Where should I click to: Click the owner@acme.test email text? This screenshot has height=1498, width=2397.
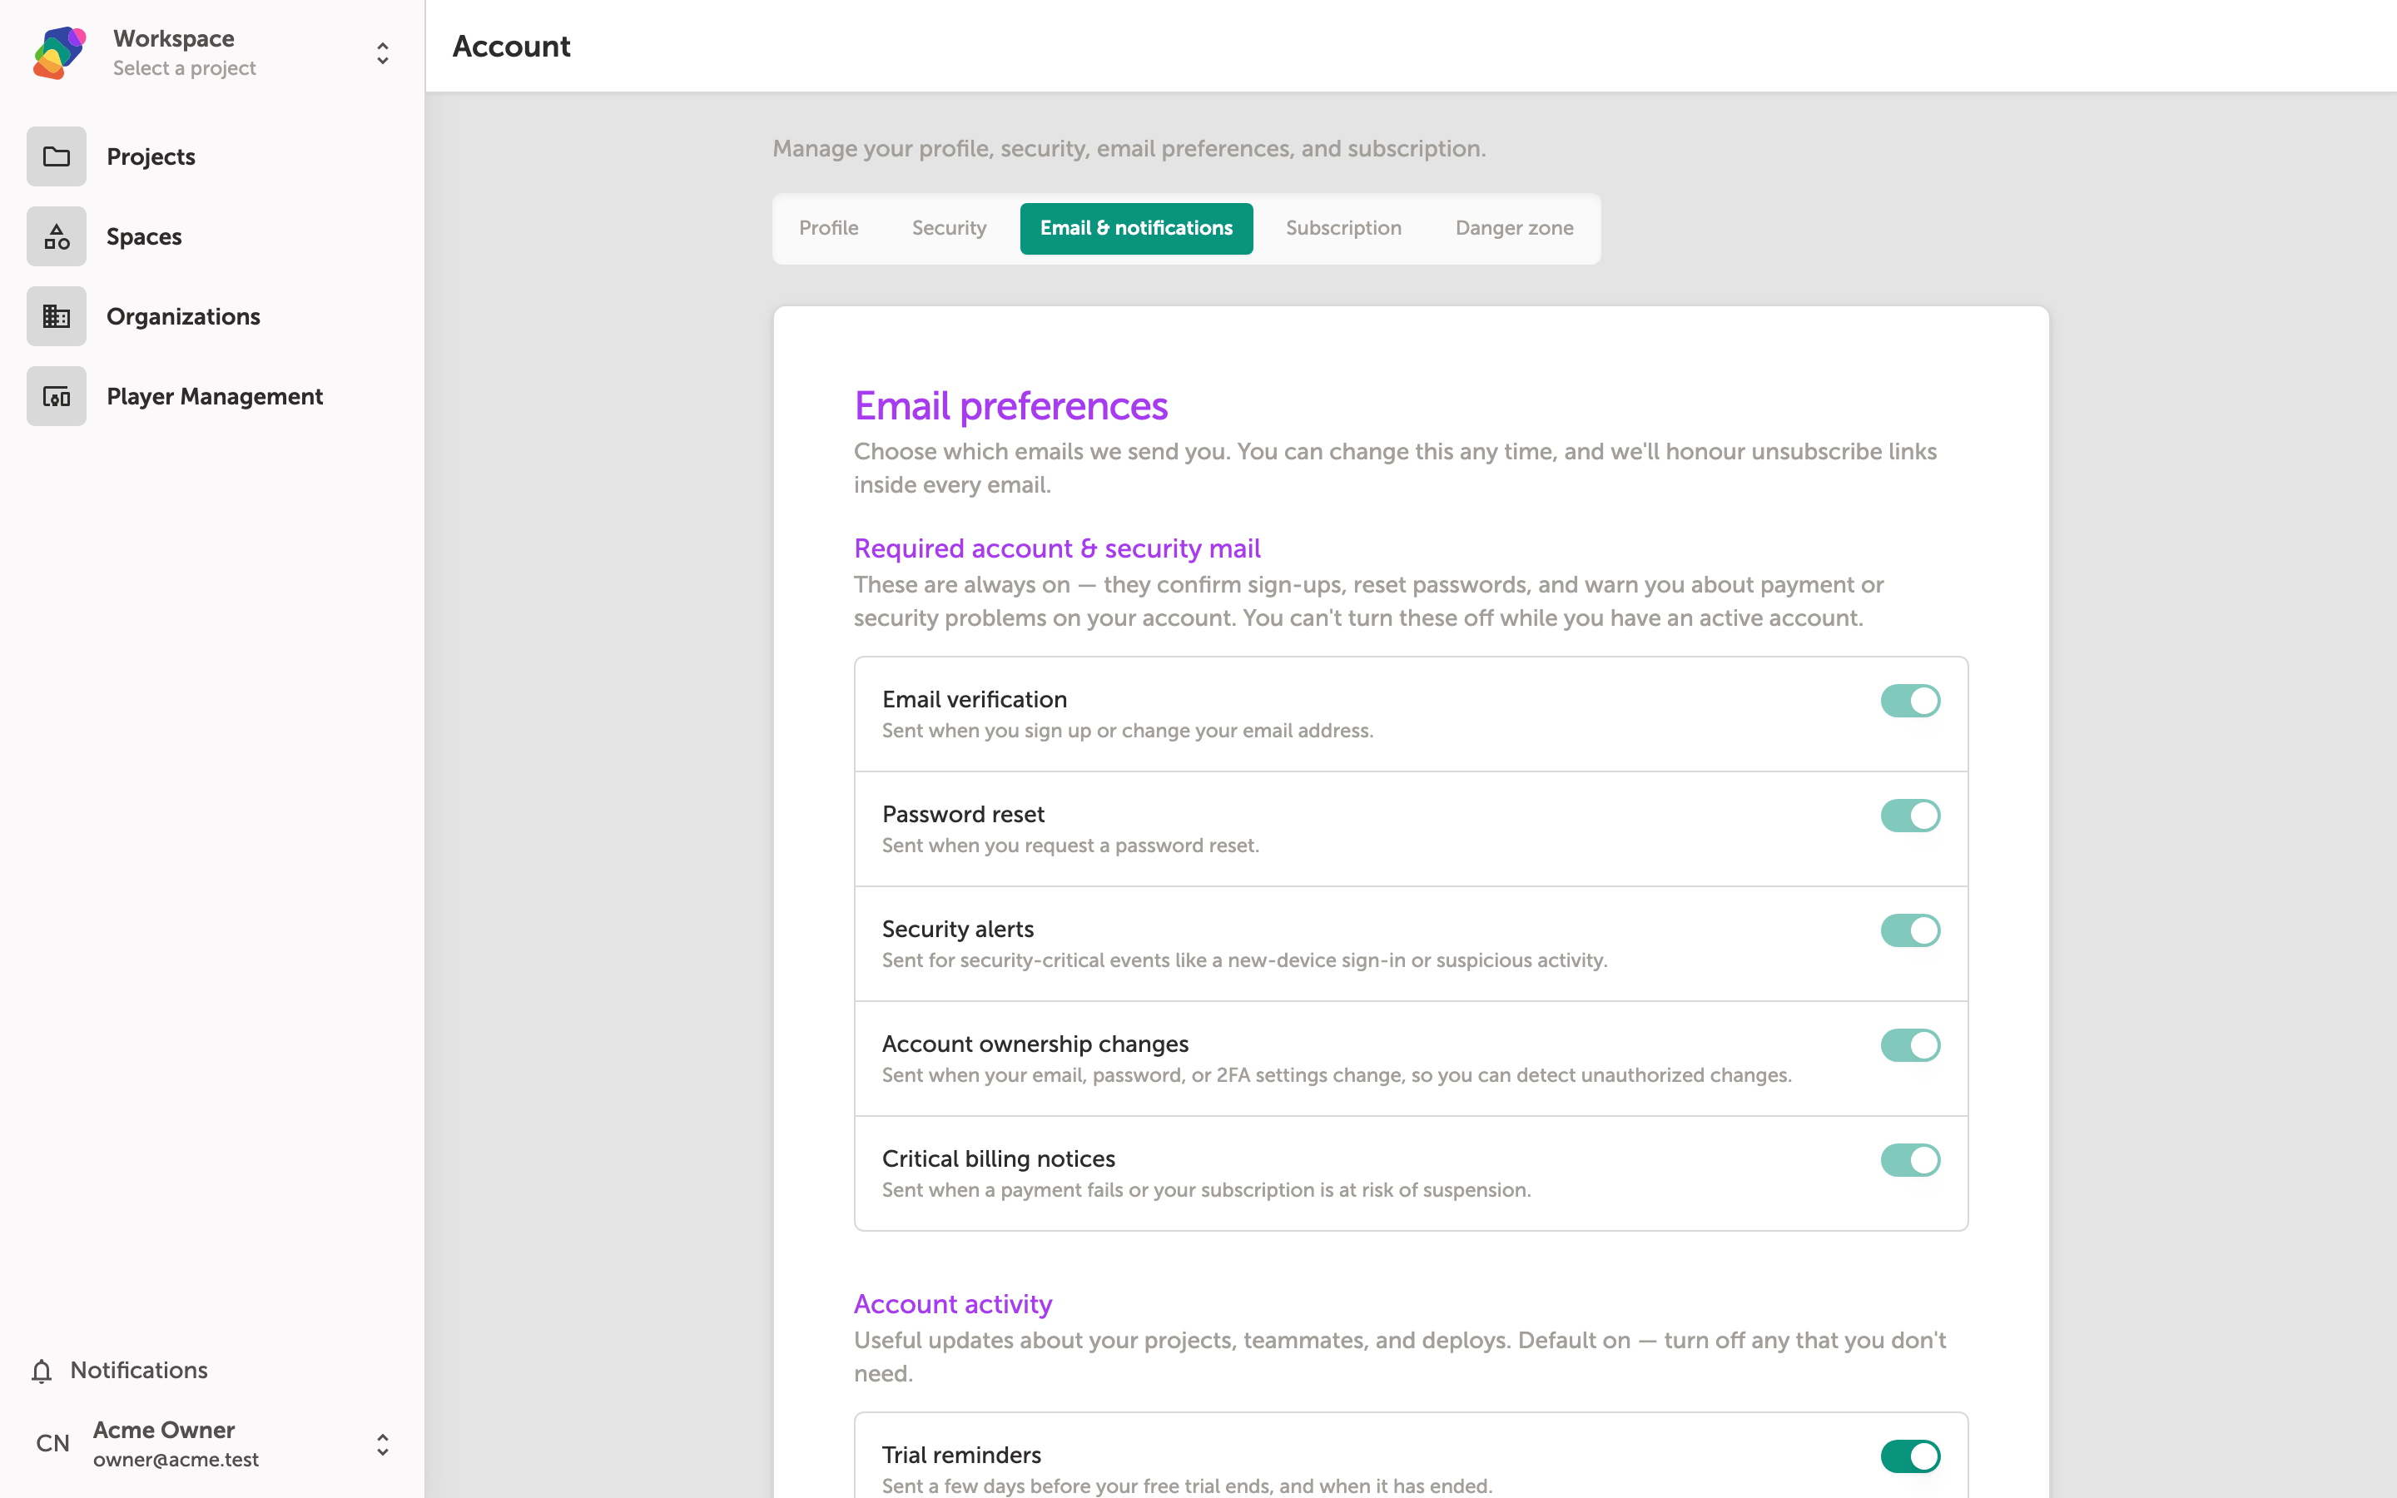click(176, 1460)
